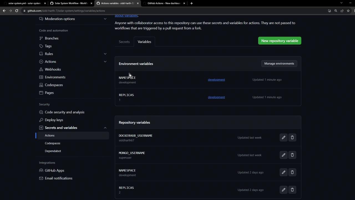View site information icon left of the URL
355x200 pixels.
(24, 11)
